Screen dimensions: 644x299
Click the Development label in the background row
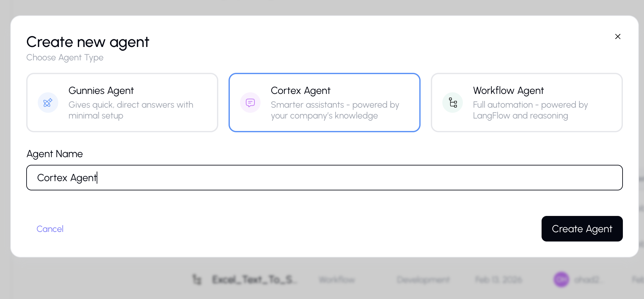pyautogui.click(x=423, y=279)
